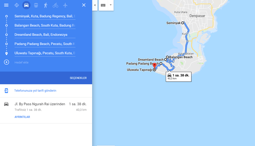Image resolution: width=255 pixels, height=146 pixels.
Task: Switch to flights mode airplane icon
Action: click(x=65, y=5)
